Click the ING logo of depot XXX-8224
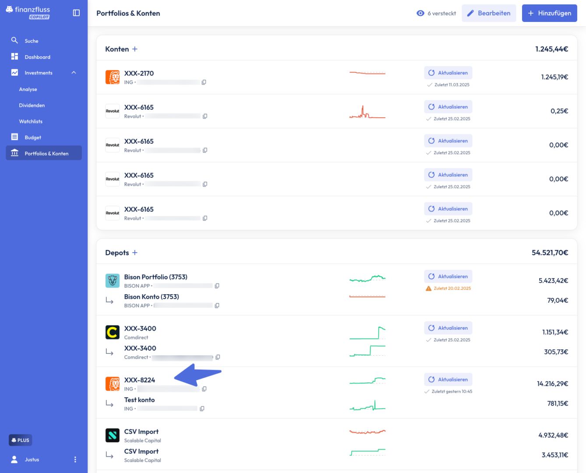 [x=112, y=384]
